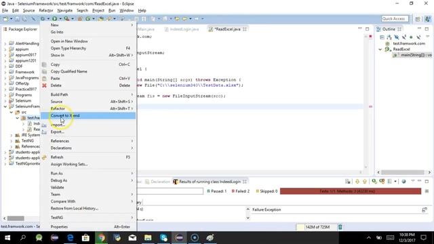Click the Package Explorer horizontal scrollbar
Image resolution: width=434 pixels, height=244 pixels.
coord(16,218)
